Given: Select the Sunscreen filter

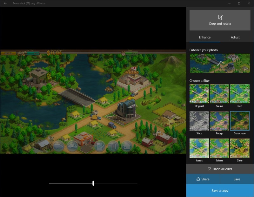Looking at the screenshot, I should (240, 121).
